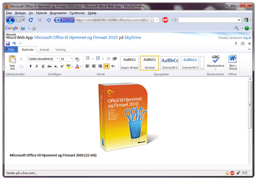257x180 pixels.
Task: Click the Google toolbar logo
Action: point(12,28)
